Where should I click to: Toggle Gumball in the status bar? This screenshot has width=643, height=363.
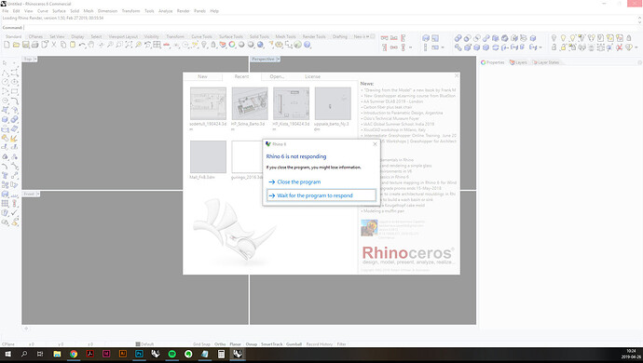(x=294, y=344)
